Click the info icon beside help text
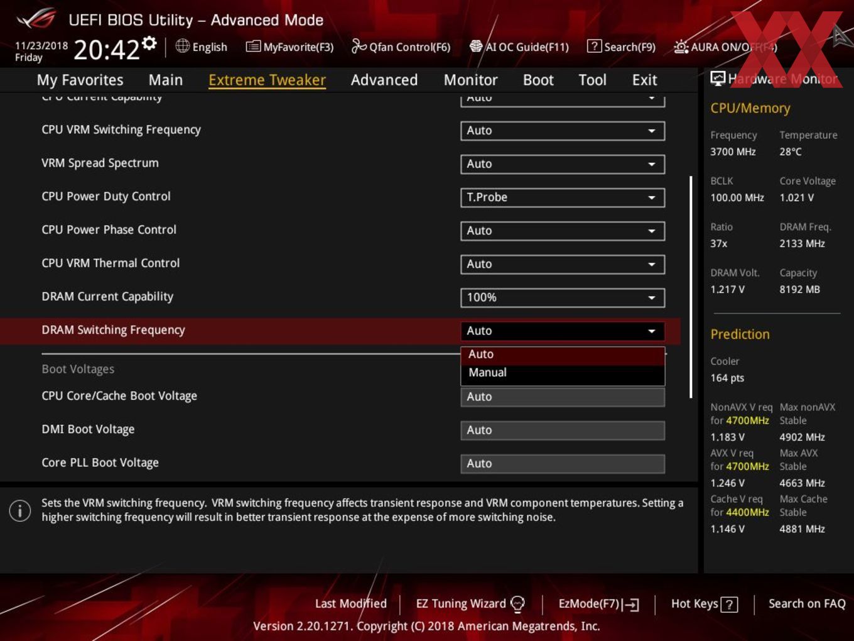This screenshot has height=641, width=854. coord(20,510)
